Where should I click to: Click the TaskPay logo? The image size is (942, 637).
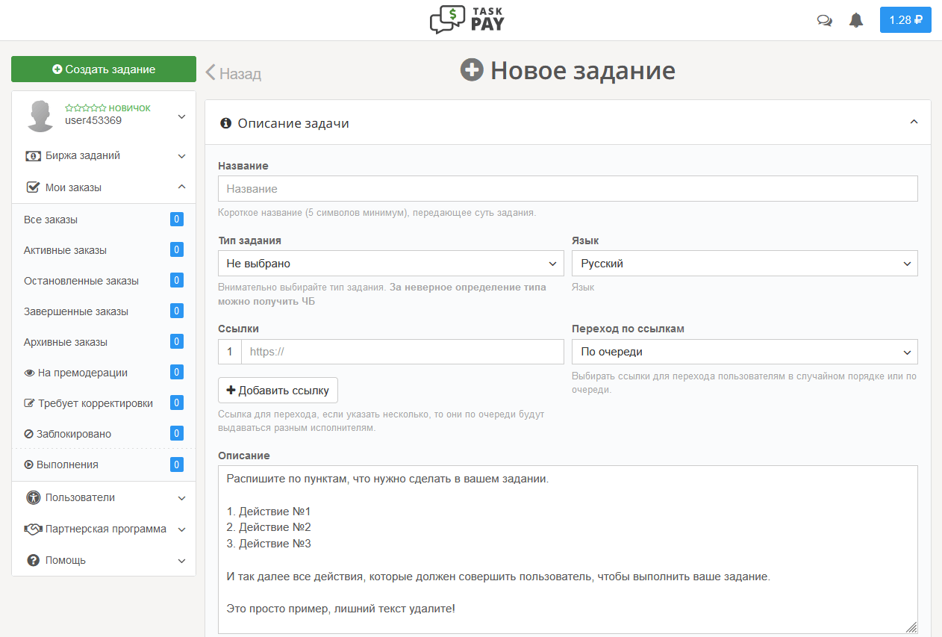pos(467,19)
